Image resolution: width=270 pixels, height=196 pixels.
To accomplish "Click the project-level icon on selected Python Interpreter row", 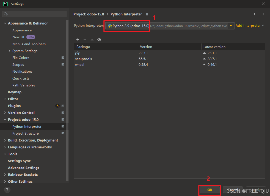I will click(x=63, y=126).
